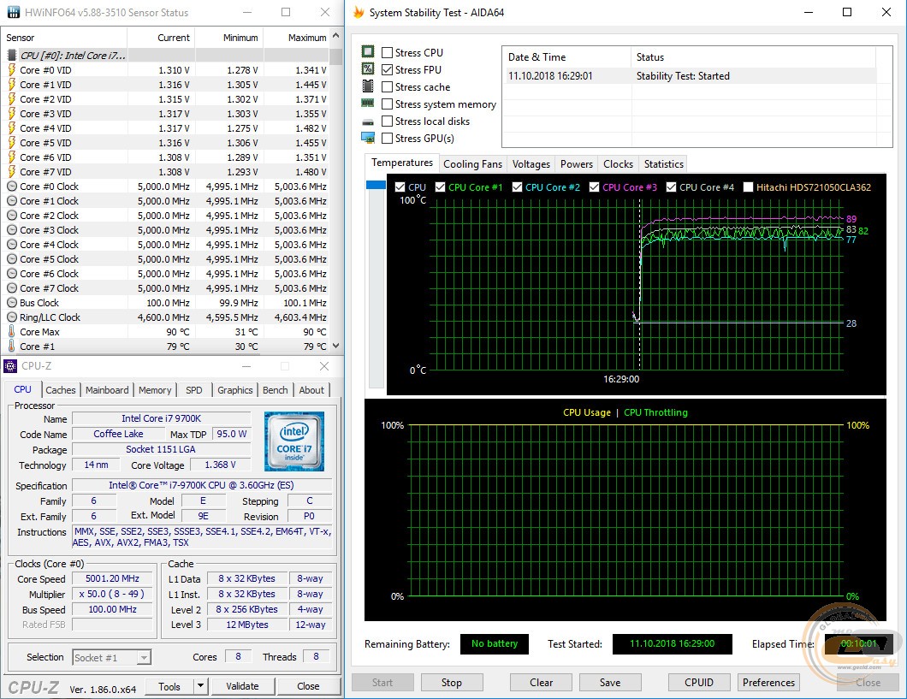Switch to CPU-Z Mainboard tab
Viewport: 907px width, 699px height.
107,390
